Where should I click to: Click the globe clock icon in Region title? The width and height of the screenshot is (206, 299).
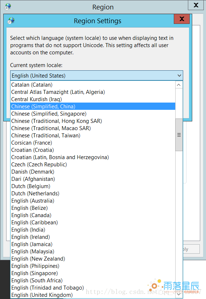coord(8,7)
